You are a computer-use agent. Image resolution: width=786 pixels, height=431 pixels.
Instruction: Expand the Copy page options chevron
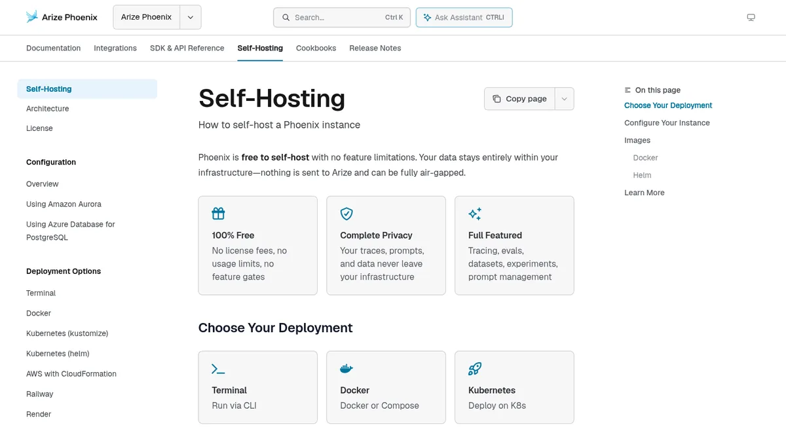(564, 99)
